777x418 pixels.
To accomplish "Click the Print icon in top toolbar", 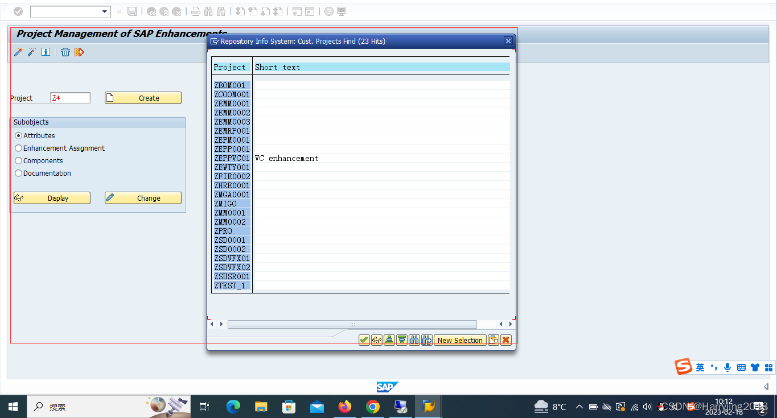I will pos(196,11).
